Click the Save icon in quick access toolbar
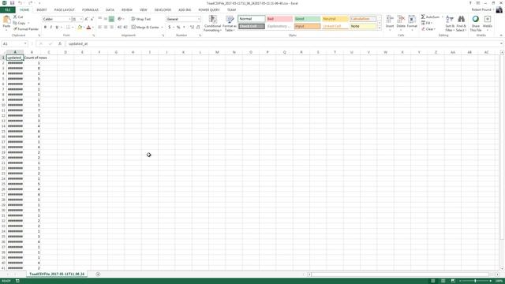 pos(12,3)
